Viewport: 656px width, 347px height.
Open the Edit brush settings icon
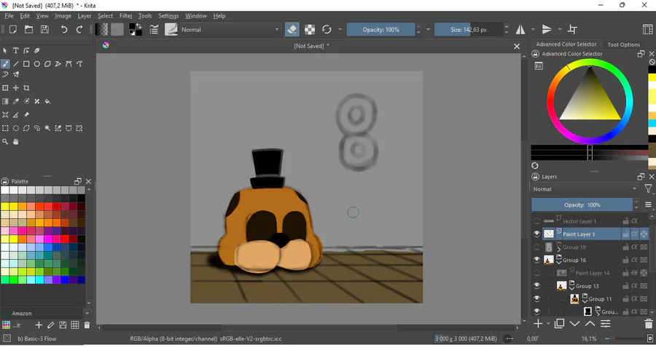point(154,30)
